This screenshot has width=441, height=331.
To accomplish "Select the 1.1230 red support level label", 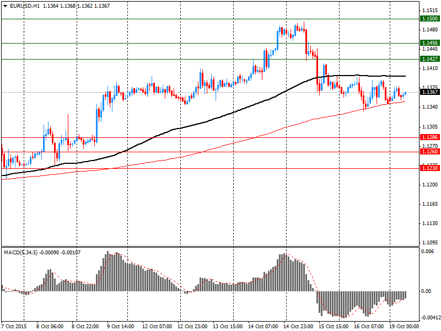I will click(x=429, y=168).
